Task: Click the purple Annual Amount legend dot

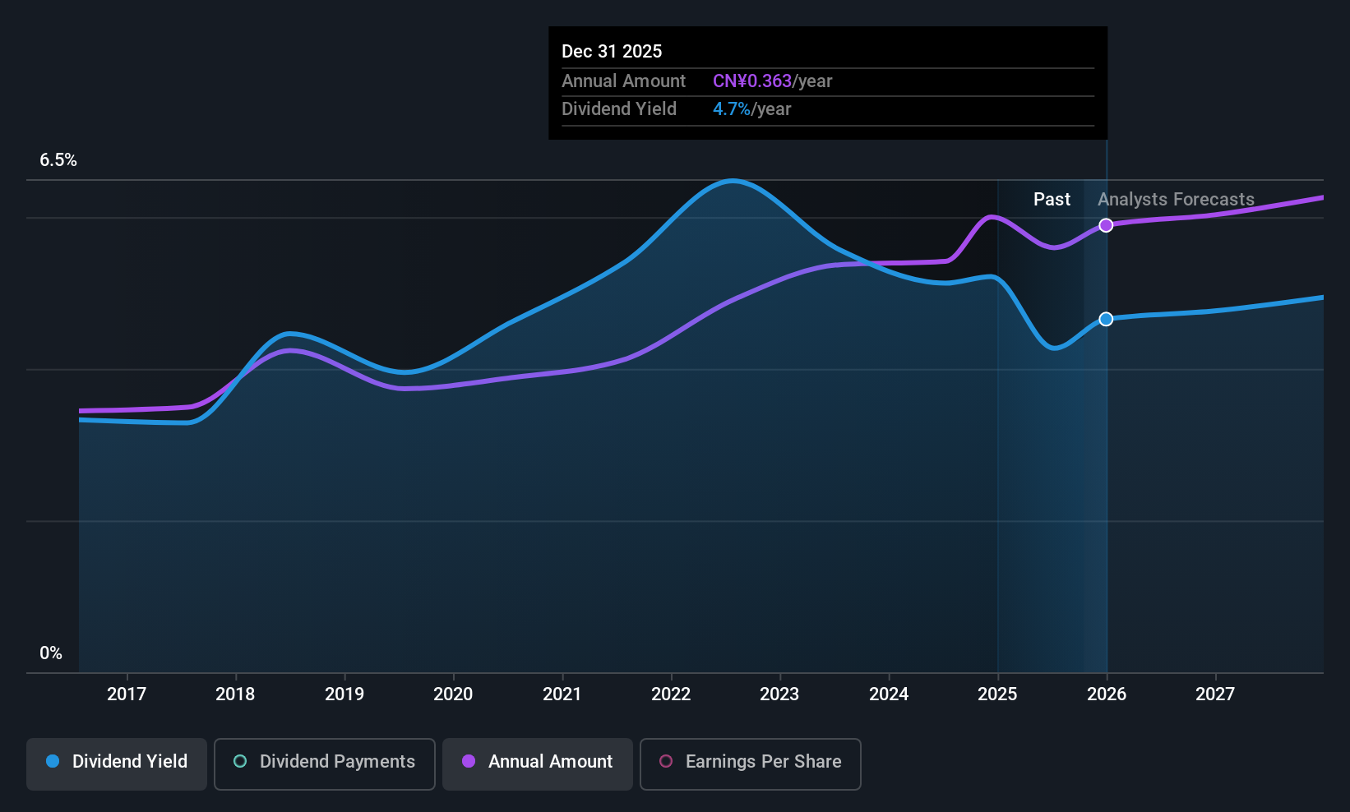Action: tap(469, 762)
